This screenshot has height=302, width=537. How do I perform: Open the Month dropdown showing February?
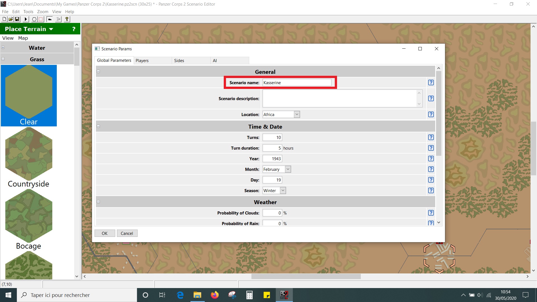288,169
